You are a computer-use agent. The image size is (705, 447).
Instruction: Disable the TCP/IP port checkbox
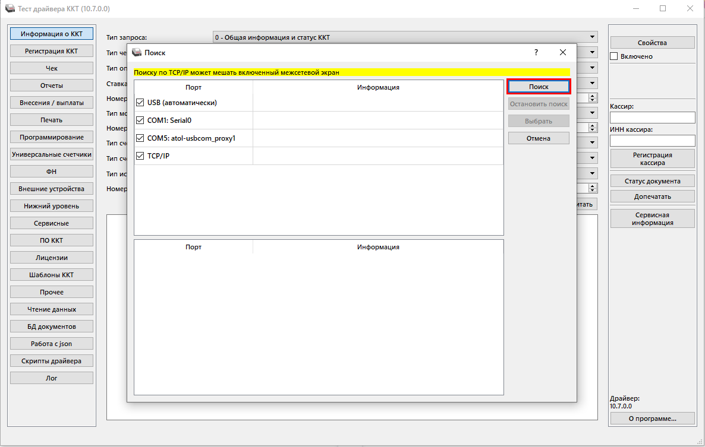click(x=140, y=156)
